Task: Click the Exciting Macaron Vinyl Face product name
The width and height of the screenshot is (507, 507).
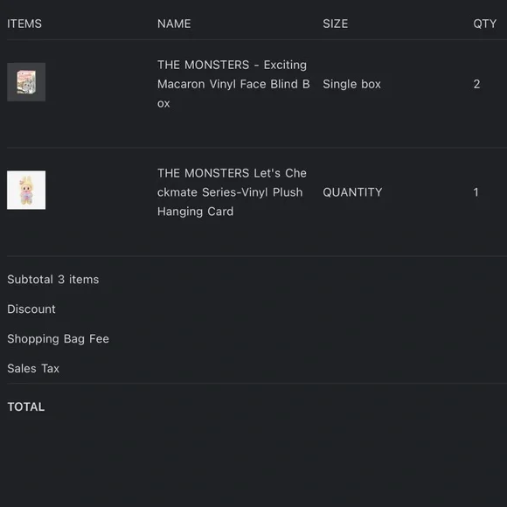Action: tap(233, 84)
